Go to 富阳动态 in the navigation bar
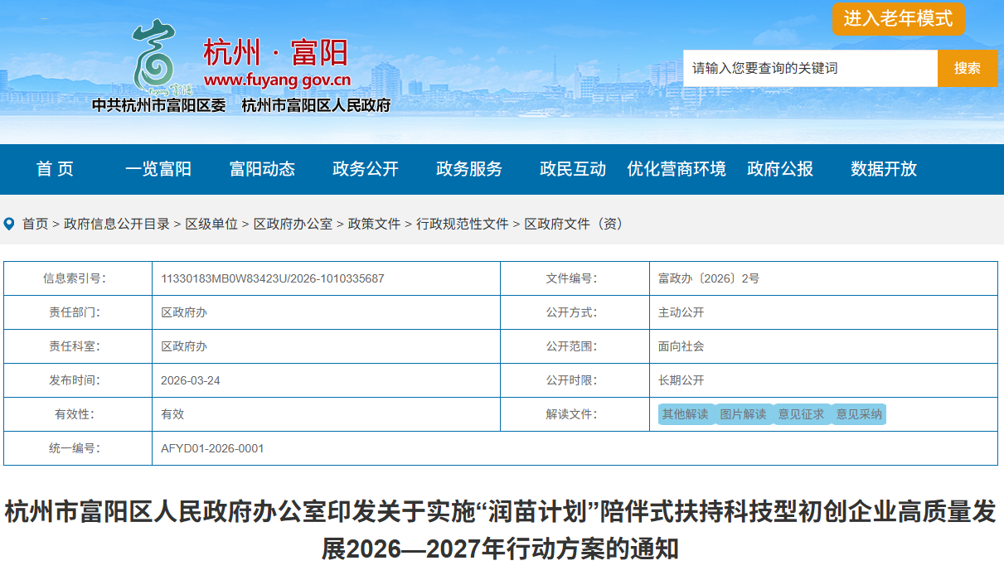 [262, 169]
